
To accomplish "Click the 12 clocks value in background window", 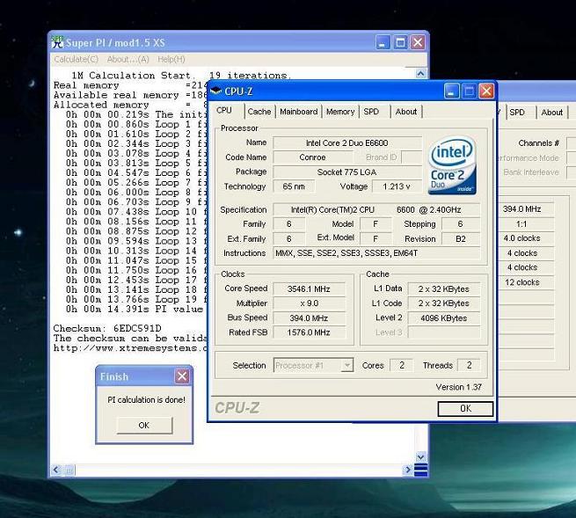I will click(x=522, y=282).
